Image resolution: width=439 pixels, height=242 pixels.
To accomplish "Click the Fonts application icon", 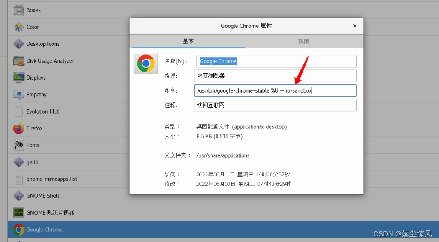I will coord(18,145).
